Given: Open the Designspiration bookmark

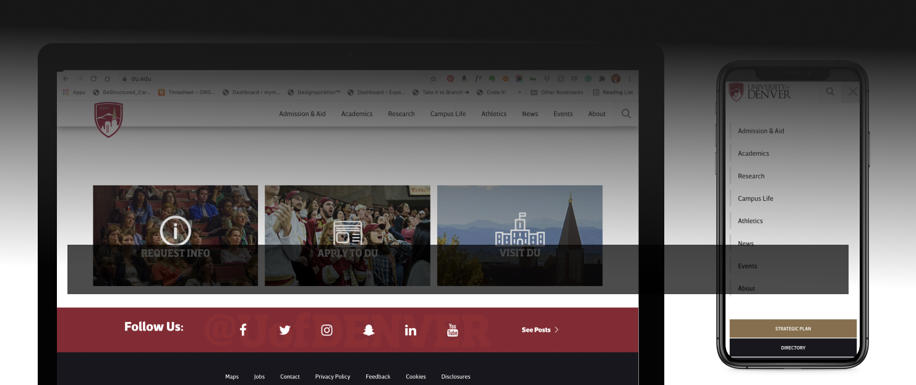Looking at the screenshot, I should coord(314,92).
